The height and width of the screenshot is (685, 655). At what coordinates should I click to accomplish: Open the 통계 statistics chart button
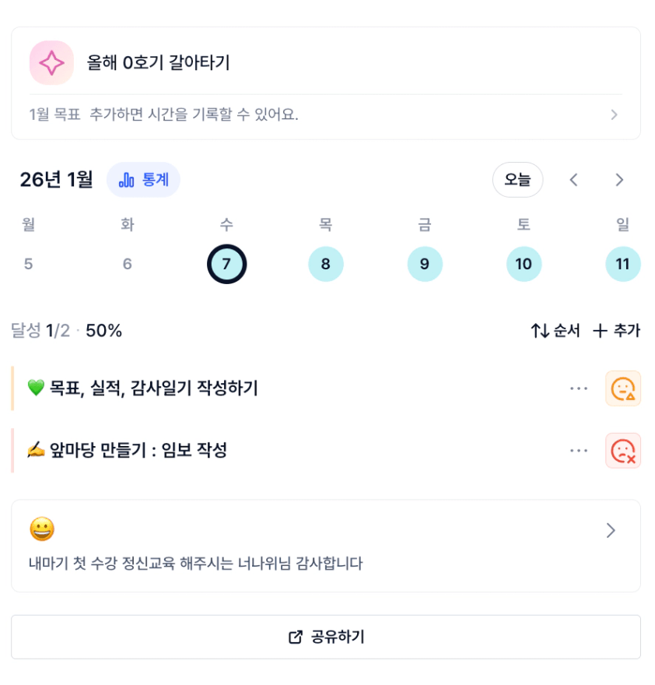pyautogui.click(x=143, y=180)
